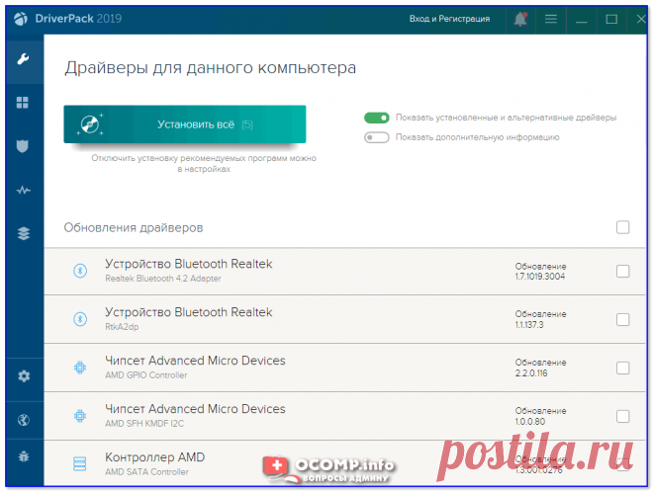Viewport: 653px width, 492px height.
Task: Check the select-all Обновления драйверов checkbox
Action: 622,227
